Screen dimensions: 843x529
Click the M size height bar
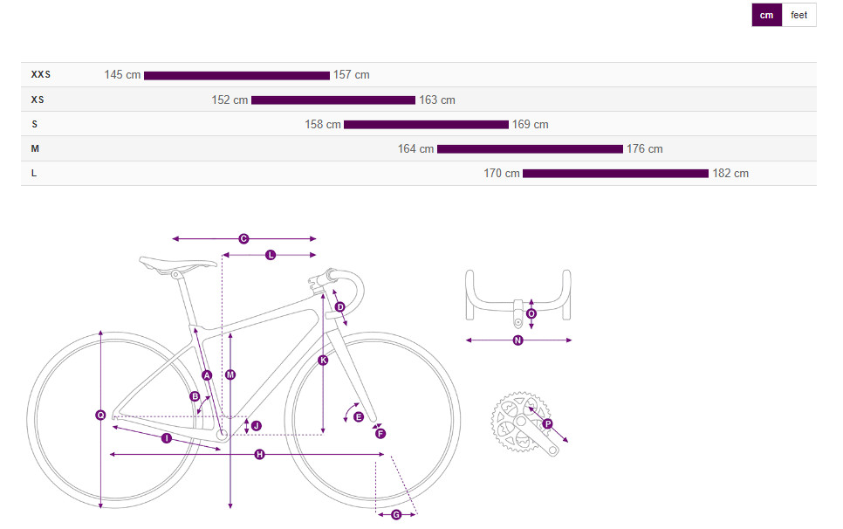[530, 149]
